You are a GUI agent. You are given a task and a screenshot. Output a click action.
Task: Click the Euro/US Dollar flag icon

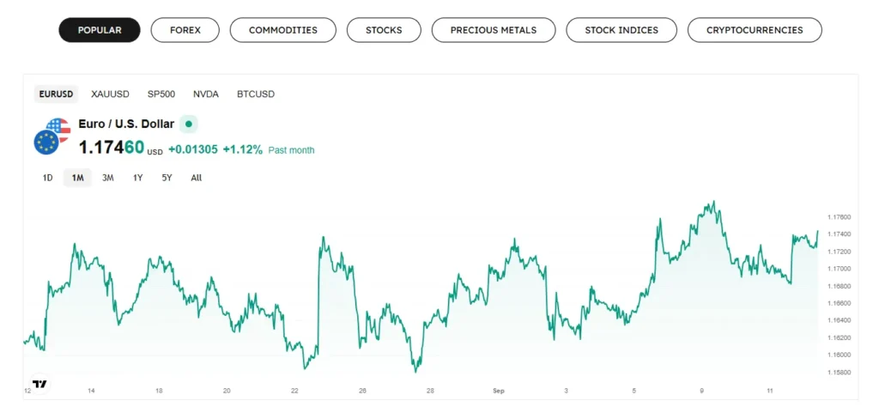tap(52, 136)
